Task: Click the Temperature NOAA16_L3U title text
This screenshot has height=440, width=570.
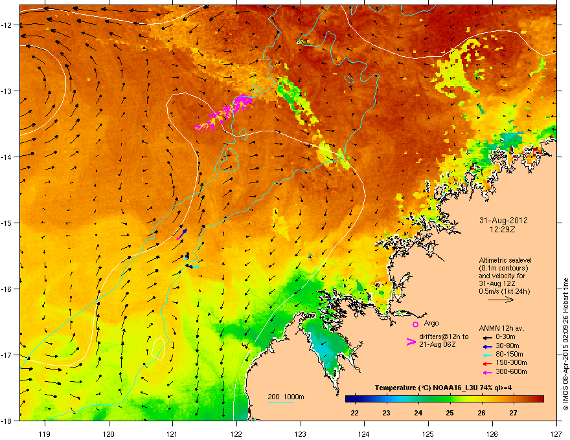Action: [443, 388]
